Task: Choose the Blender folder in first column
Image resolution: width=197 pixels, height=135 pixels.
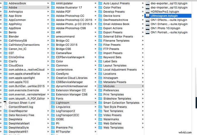Action: 14,37
